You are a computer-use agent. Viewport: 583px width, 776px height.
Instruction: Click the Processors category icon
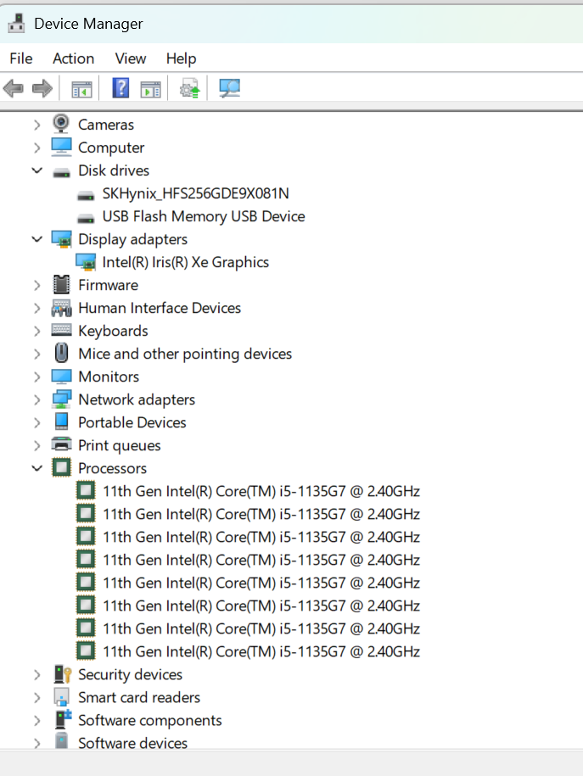click(61, 467)
